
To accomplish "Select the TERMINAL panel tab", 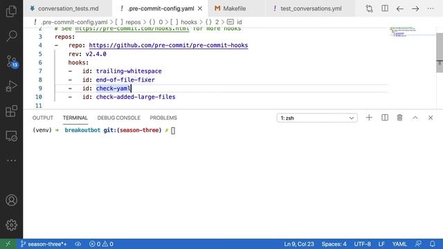I will pyautogui.click(x=75, y=118).
